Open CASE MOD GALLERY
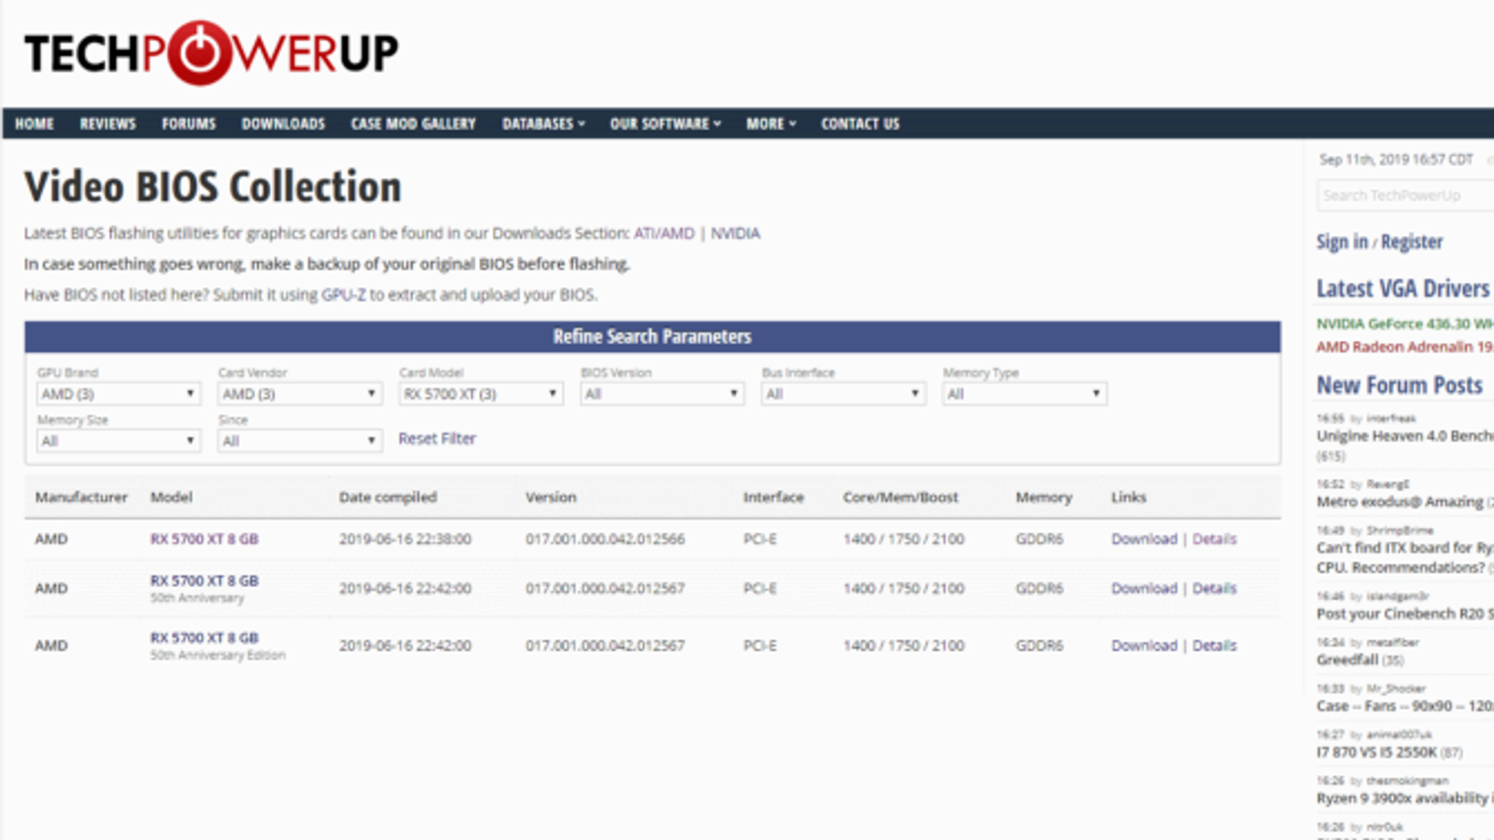Screen dimensions: 1494x840 point(413,124)
